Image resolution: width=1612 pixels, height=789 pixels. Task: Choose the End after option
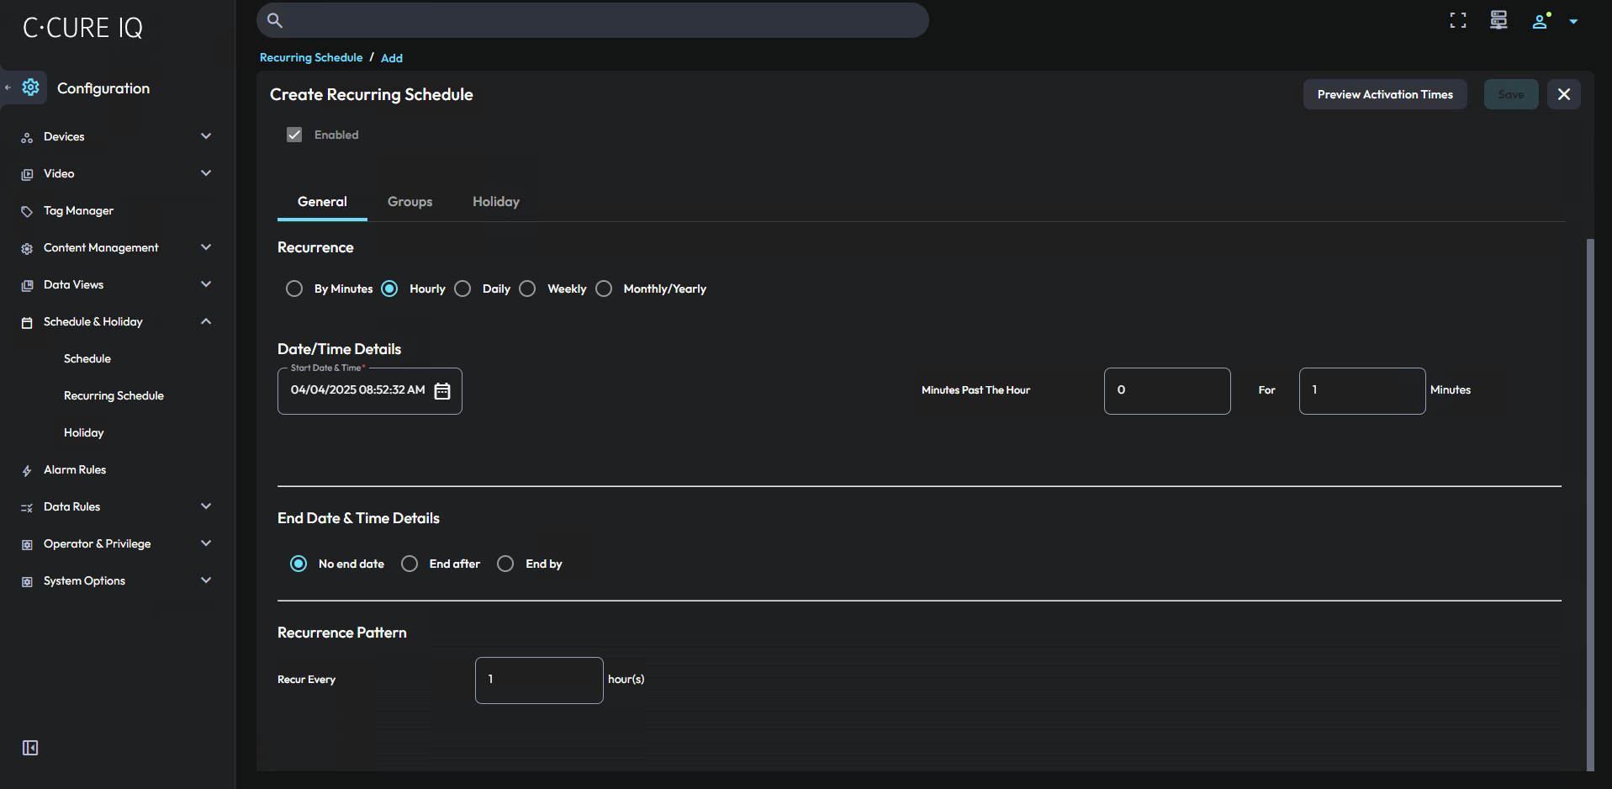[410, 564]
